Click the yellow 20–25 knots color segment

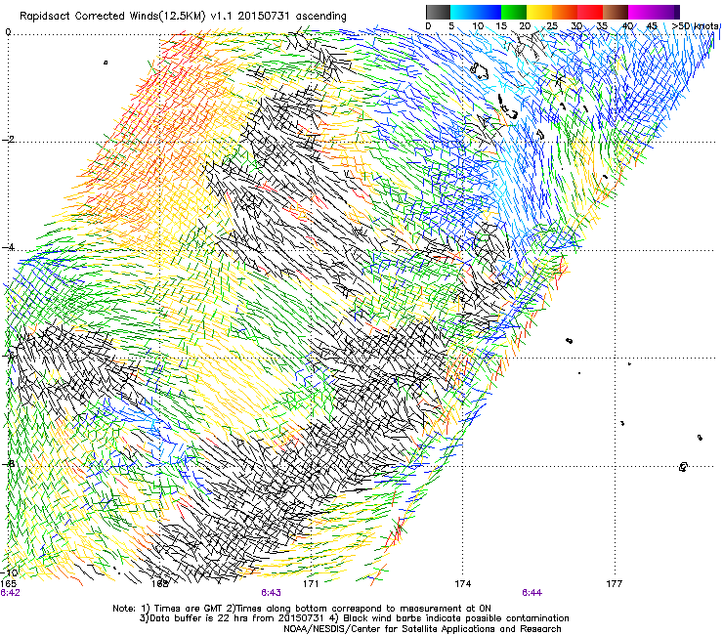click(x=539, y=12)
